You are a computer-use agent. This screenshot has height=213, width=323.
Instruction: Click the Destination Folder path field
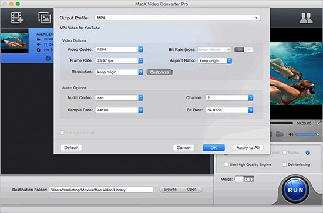point(101,190)
